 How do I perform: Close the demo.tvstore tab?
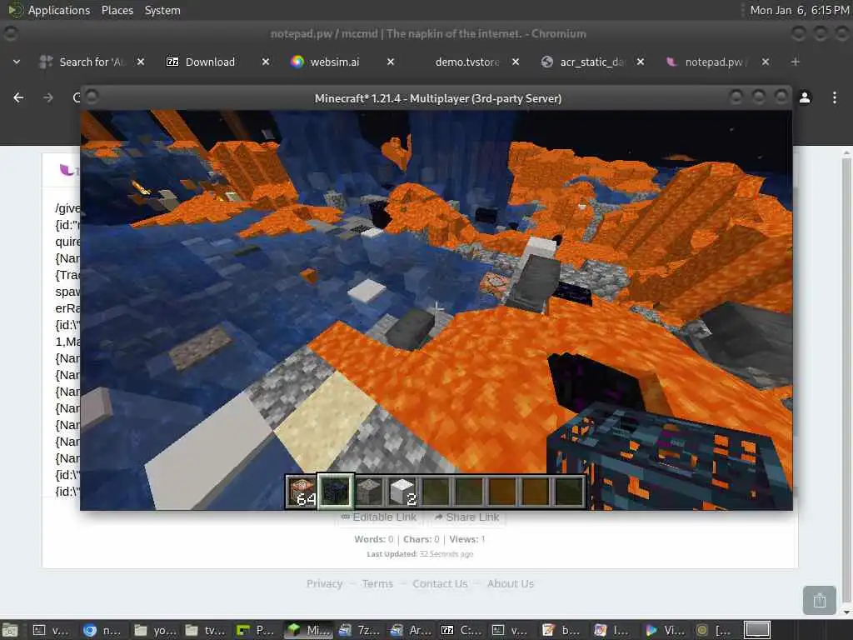click(x=516, y=62)
